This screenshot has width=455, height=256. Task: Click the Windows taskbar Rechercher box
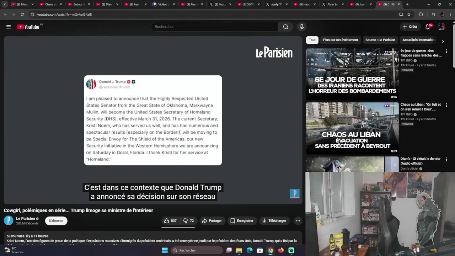[x=197, y=250]
